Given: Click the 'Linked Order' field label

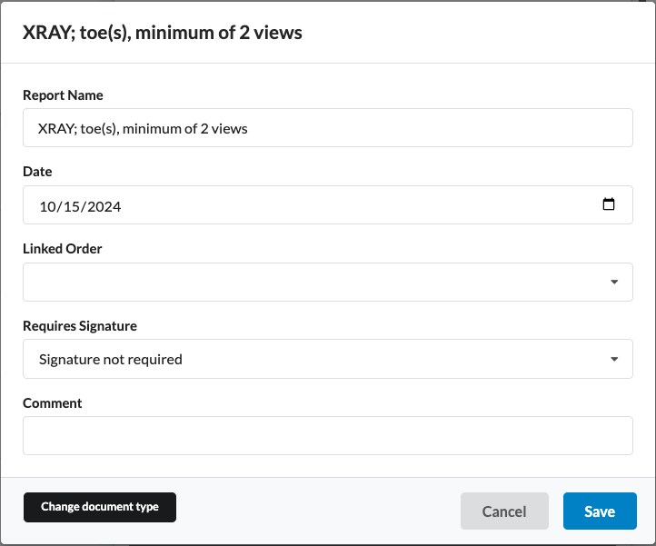Looking at the screenshot, I should [63, 248].
